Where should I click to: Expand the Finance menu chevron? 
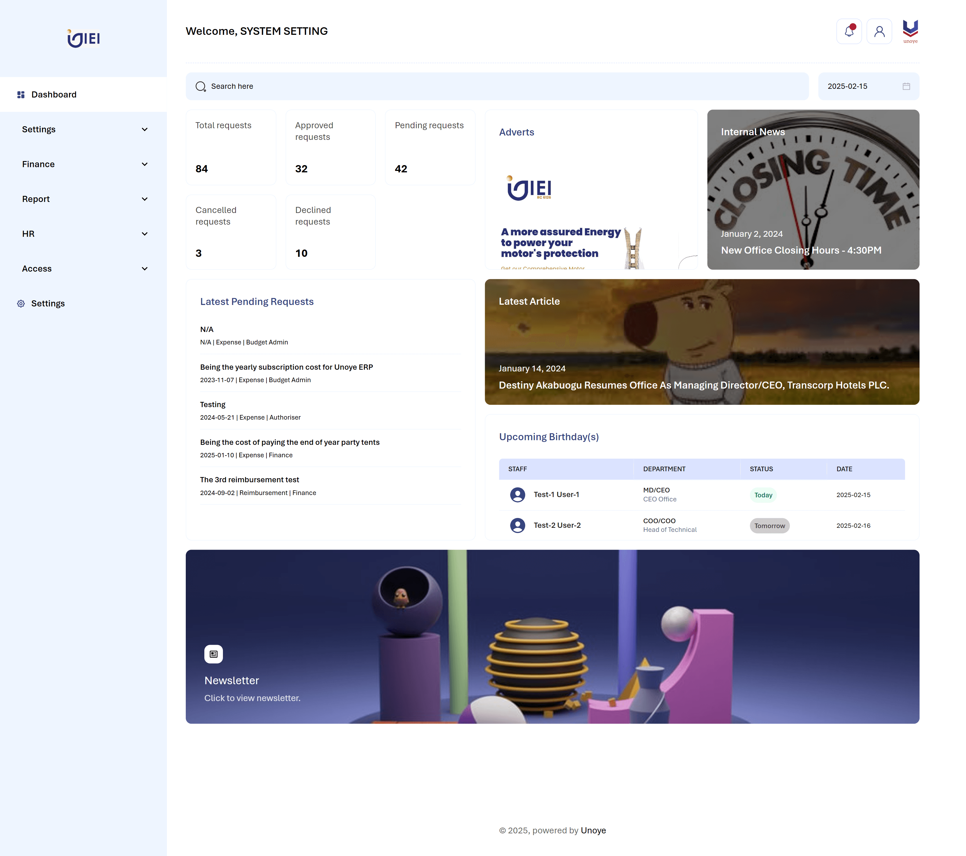145,165
